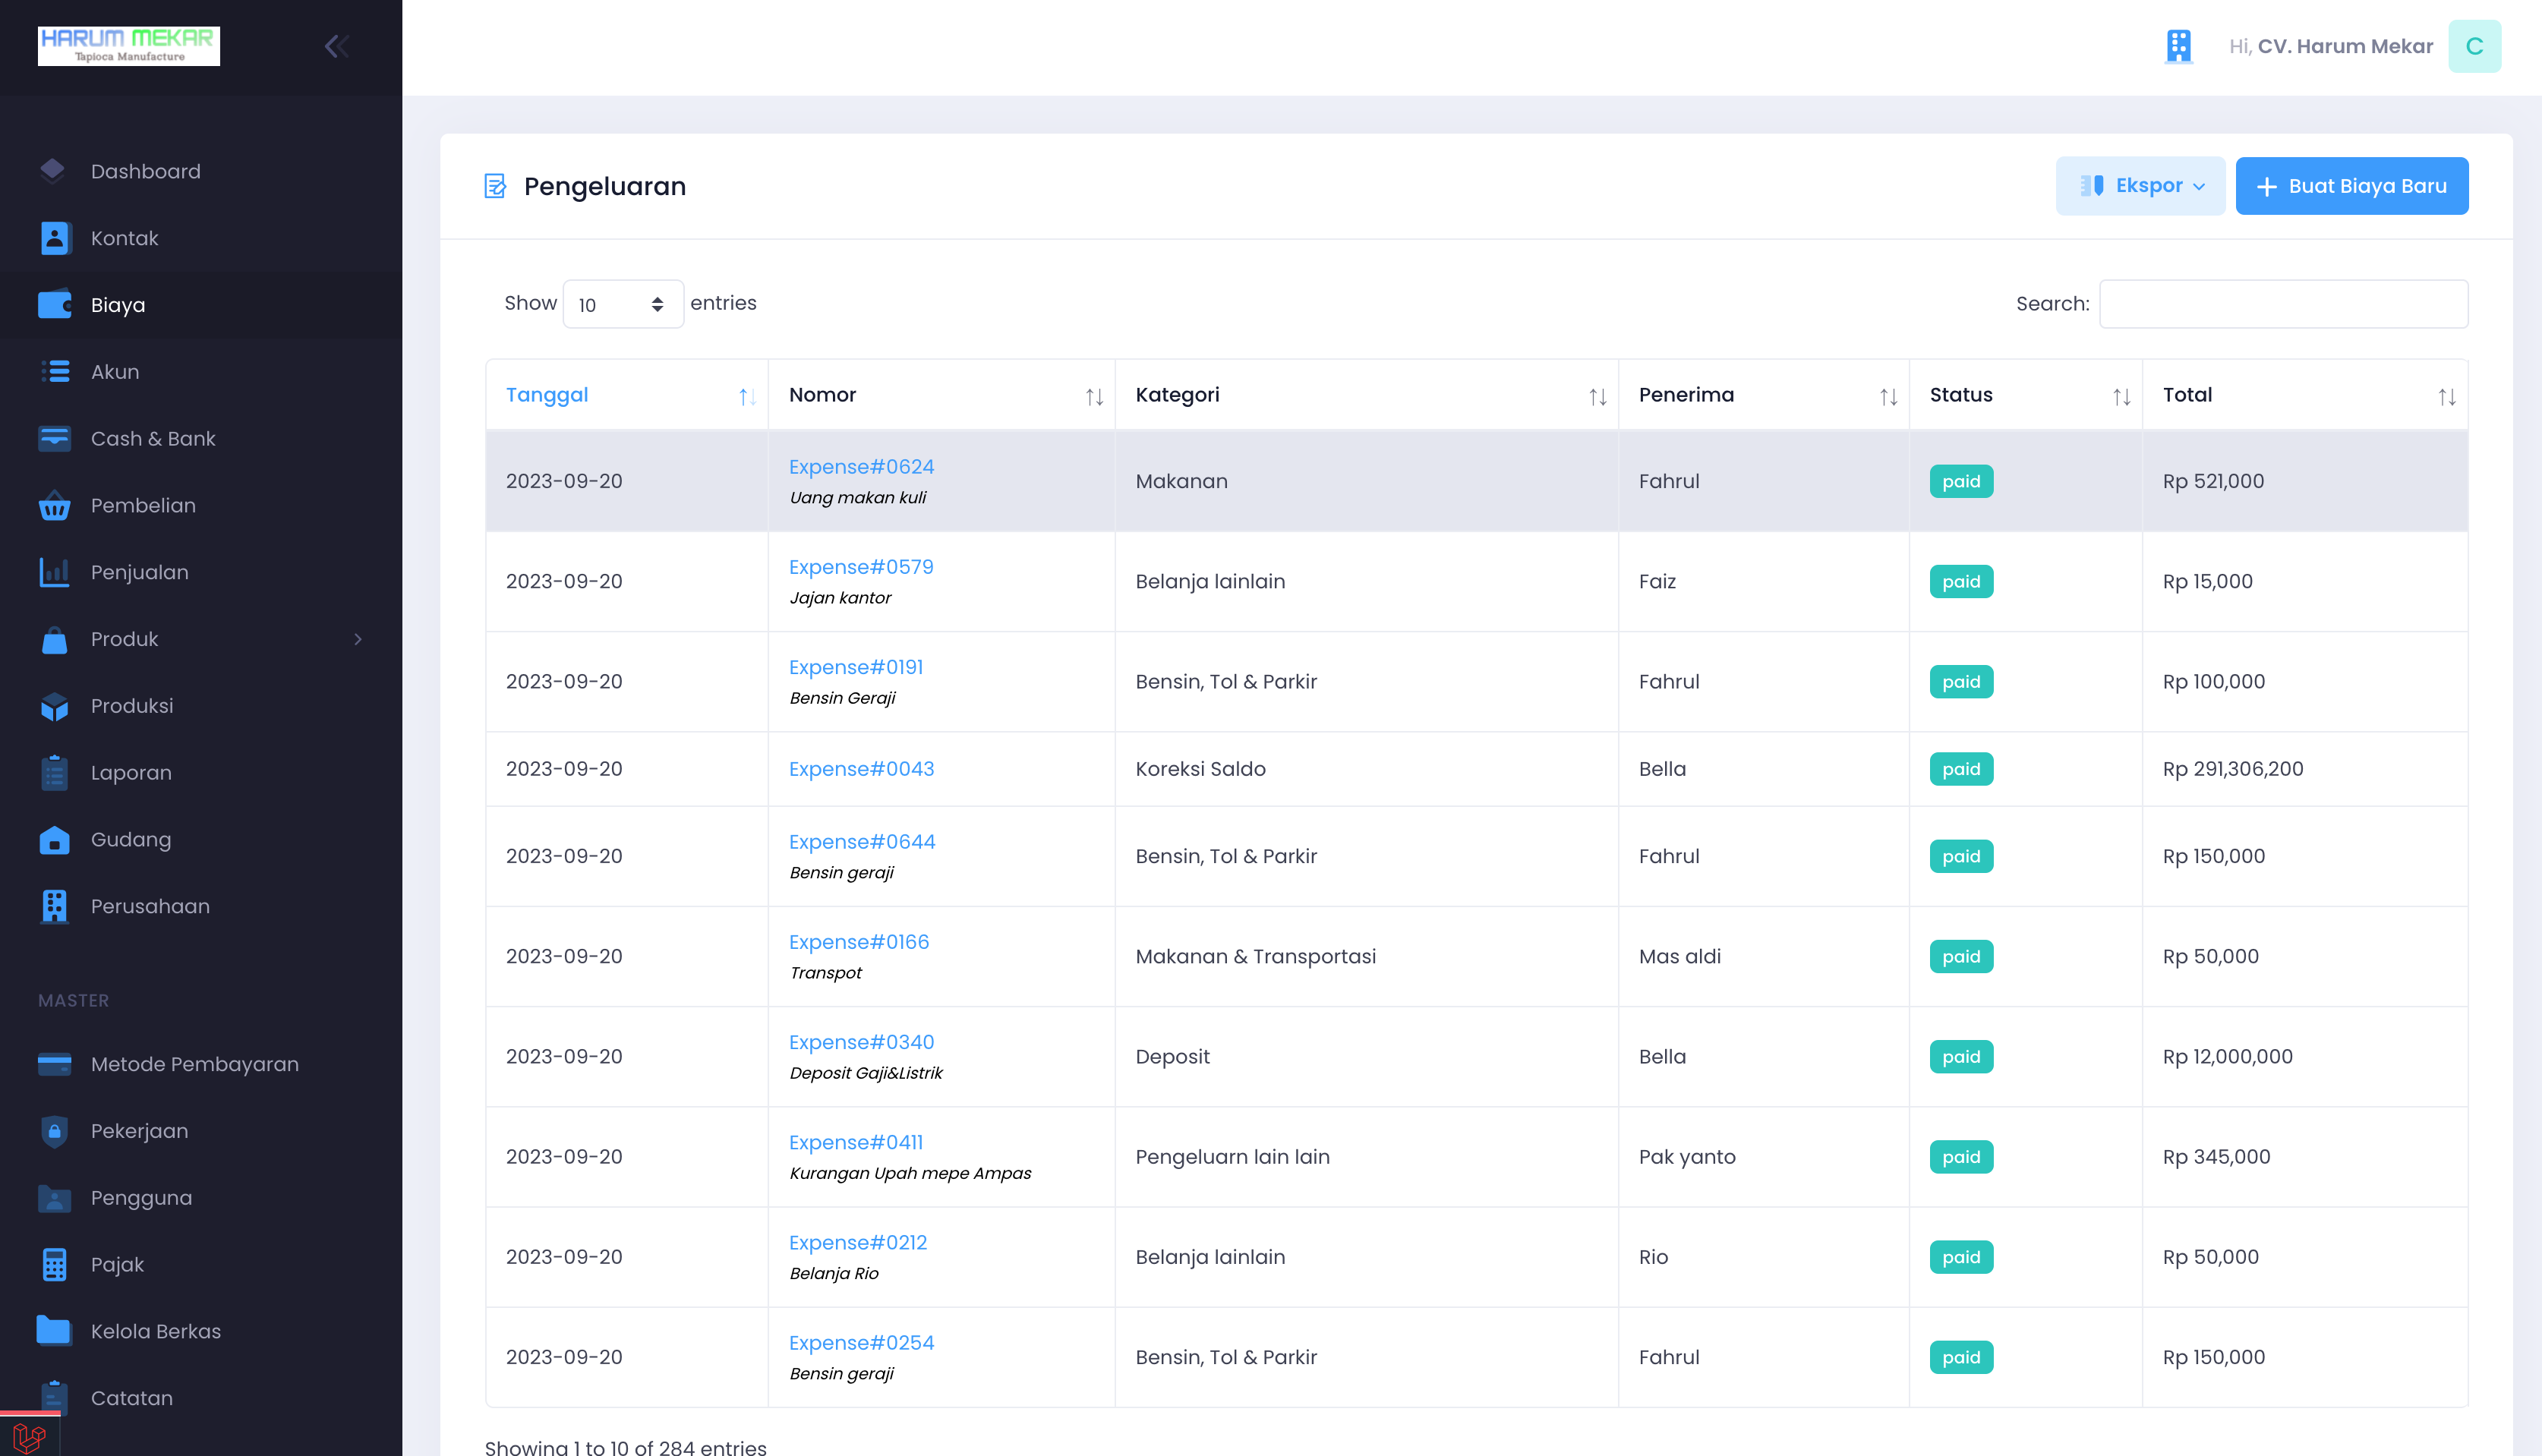This screenshot has height=1456, width=2542.
Task: Click the Produk bag icon
Action: (x=54, y=639)
